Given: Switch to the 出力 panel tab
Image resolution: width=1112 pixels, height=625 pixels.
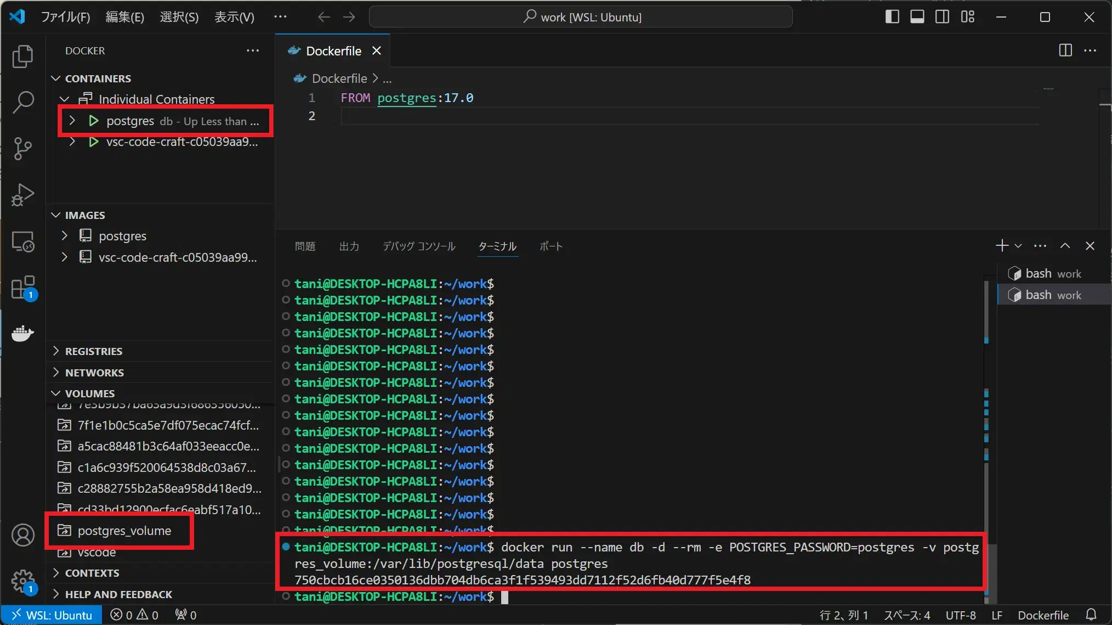Looking at the screenshot, I should click(349, 246).
